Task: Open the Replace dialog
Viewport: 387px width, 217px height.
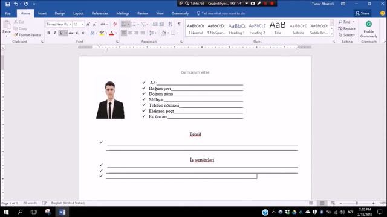Action: pyautogui.click(x=347, y=28)
